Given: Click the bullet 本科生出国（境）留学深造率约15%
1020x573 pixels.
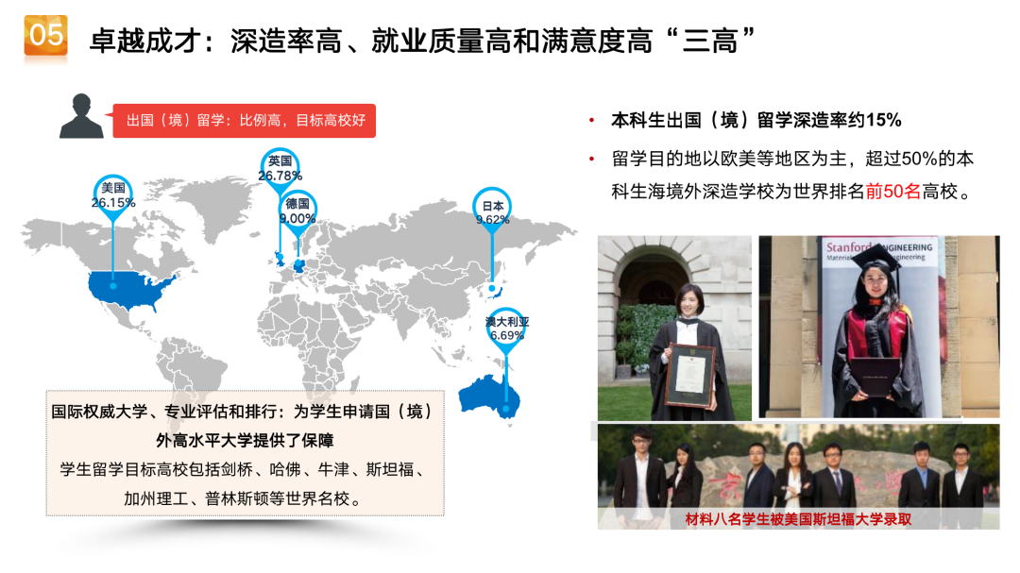Looking at the screenshot, I should [x=756, y=120].
